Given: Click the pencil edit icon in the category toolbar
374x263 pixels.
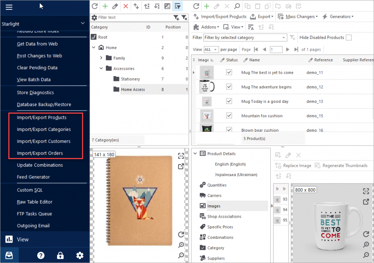Looking at the screenshot, I should 115,6.
